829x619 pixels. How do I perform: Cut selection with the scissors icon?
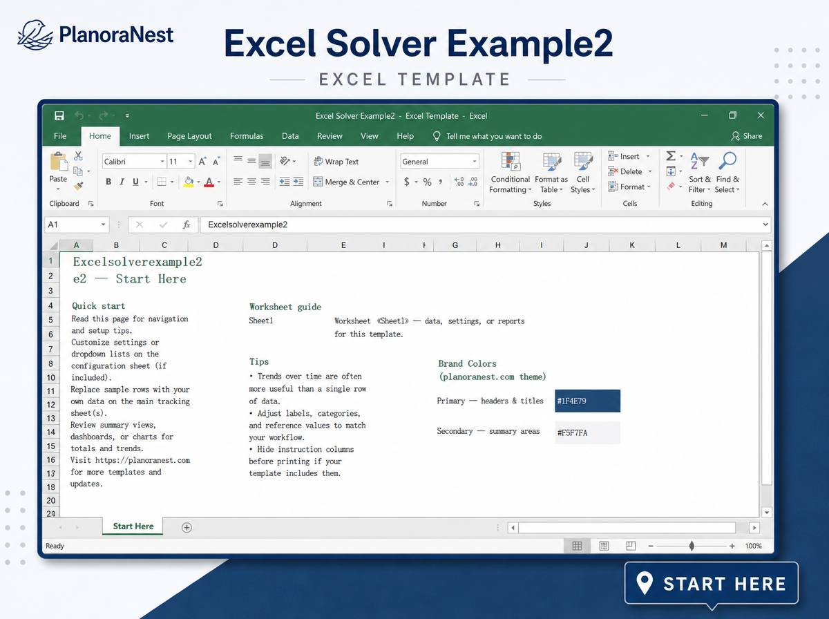(x=78, y=156)
